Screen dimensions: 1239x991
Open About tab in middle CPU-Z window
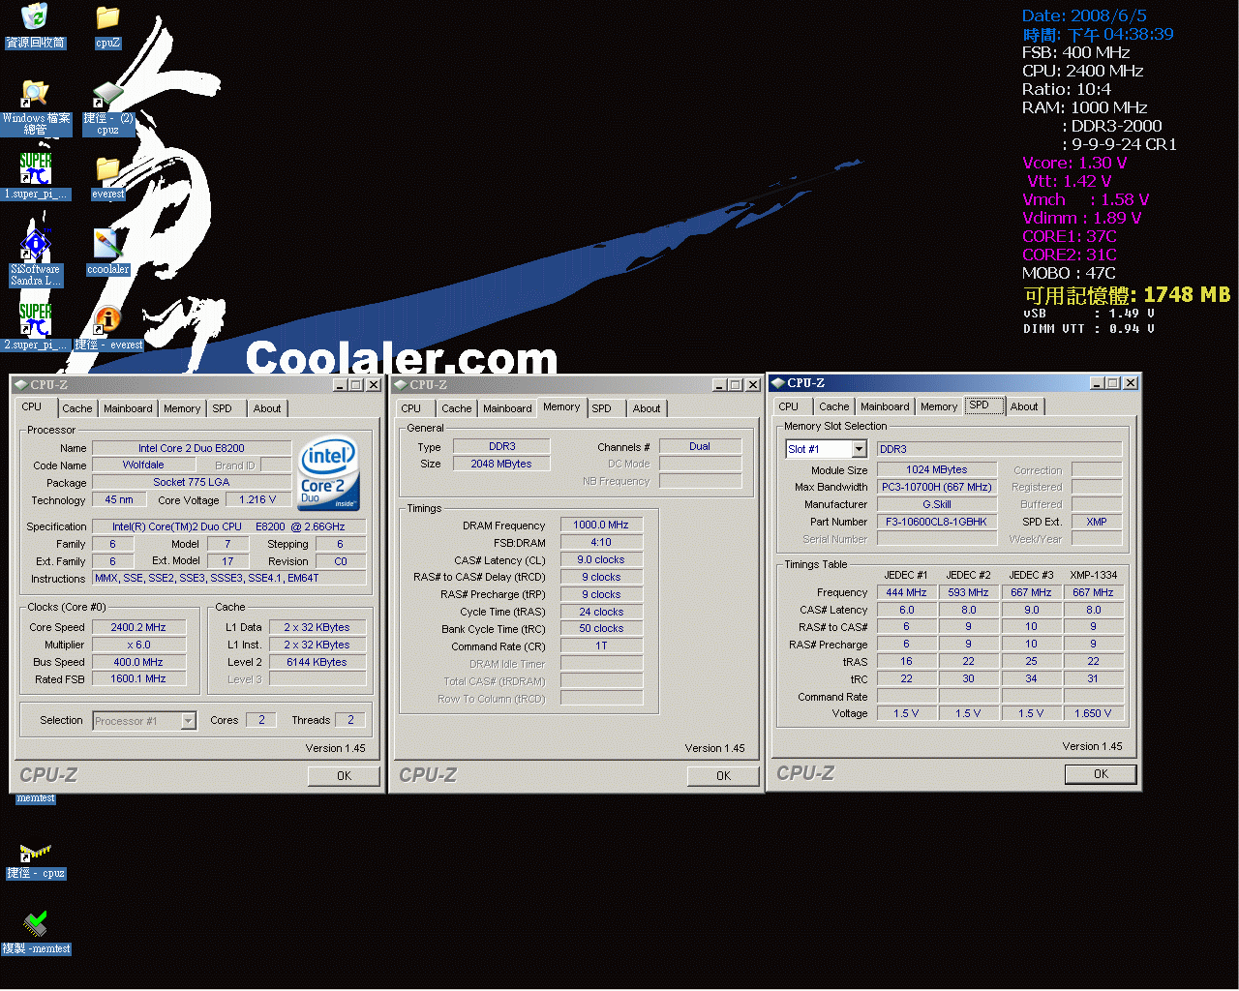pos(647,408)
